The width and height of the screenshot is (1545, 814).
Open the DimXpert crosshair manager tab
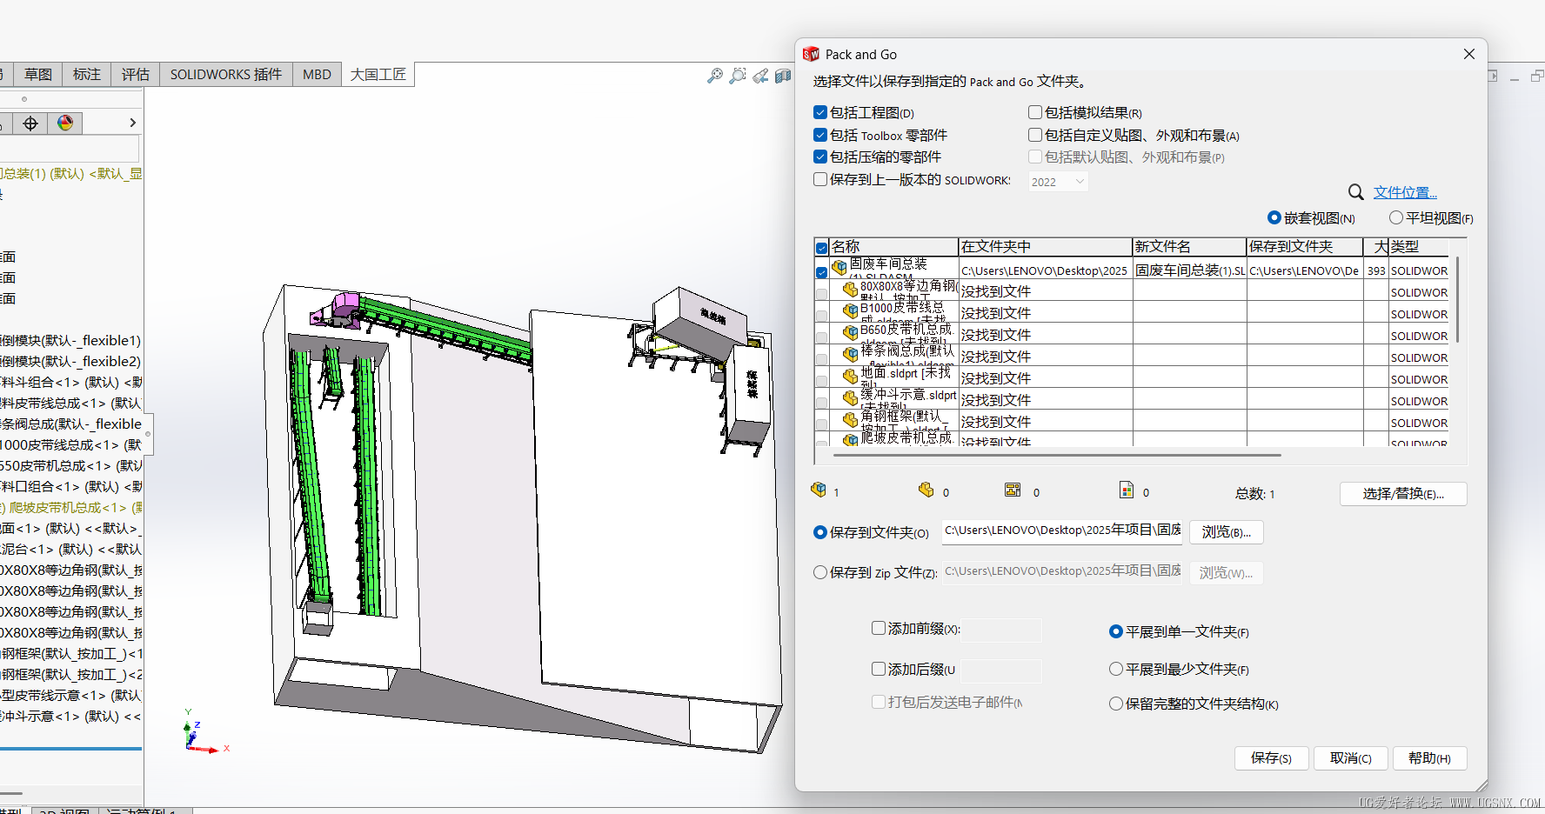(30, 123)
